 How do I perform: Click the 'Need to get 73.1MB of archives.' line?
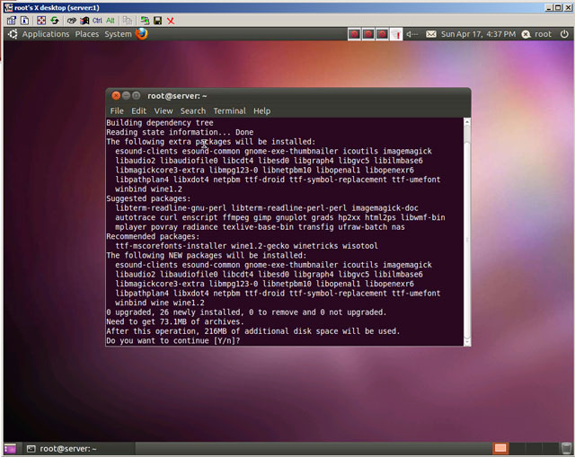(175, 321)
